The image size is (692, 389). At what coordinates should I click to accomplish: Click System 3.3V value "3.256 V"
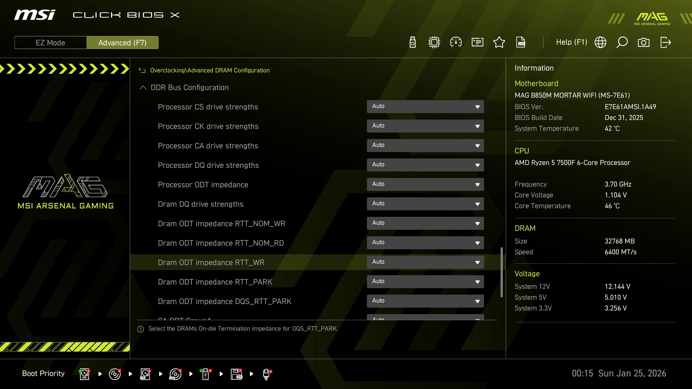pyautogui.click(x=616, y=308)
